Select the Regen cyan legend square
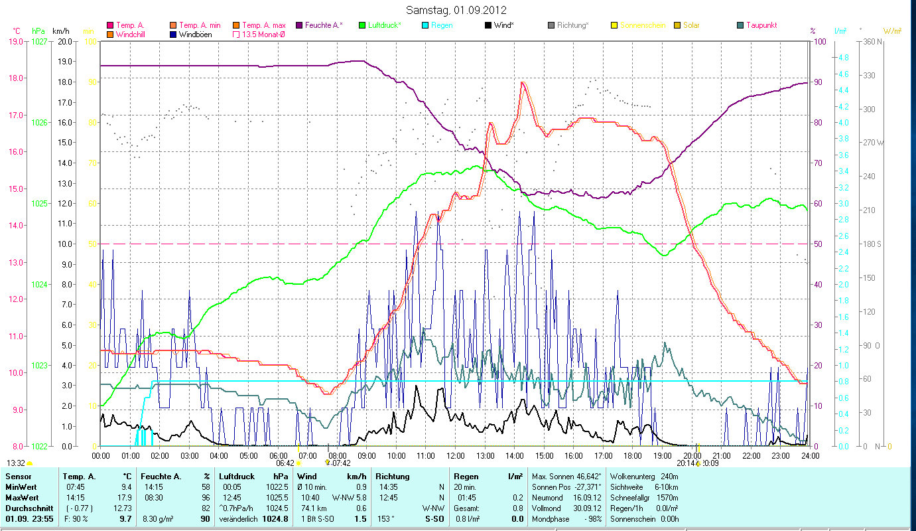 tap(425, 25)
